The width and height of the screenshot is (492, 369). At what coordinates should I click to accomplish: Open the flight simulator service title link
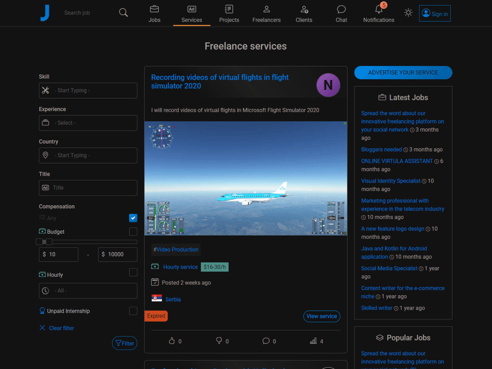(220, 81)
